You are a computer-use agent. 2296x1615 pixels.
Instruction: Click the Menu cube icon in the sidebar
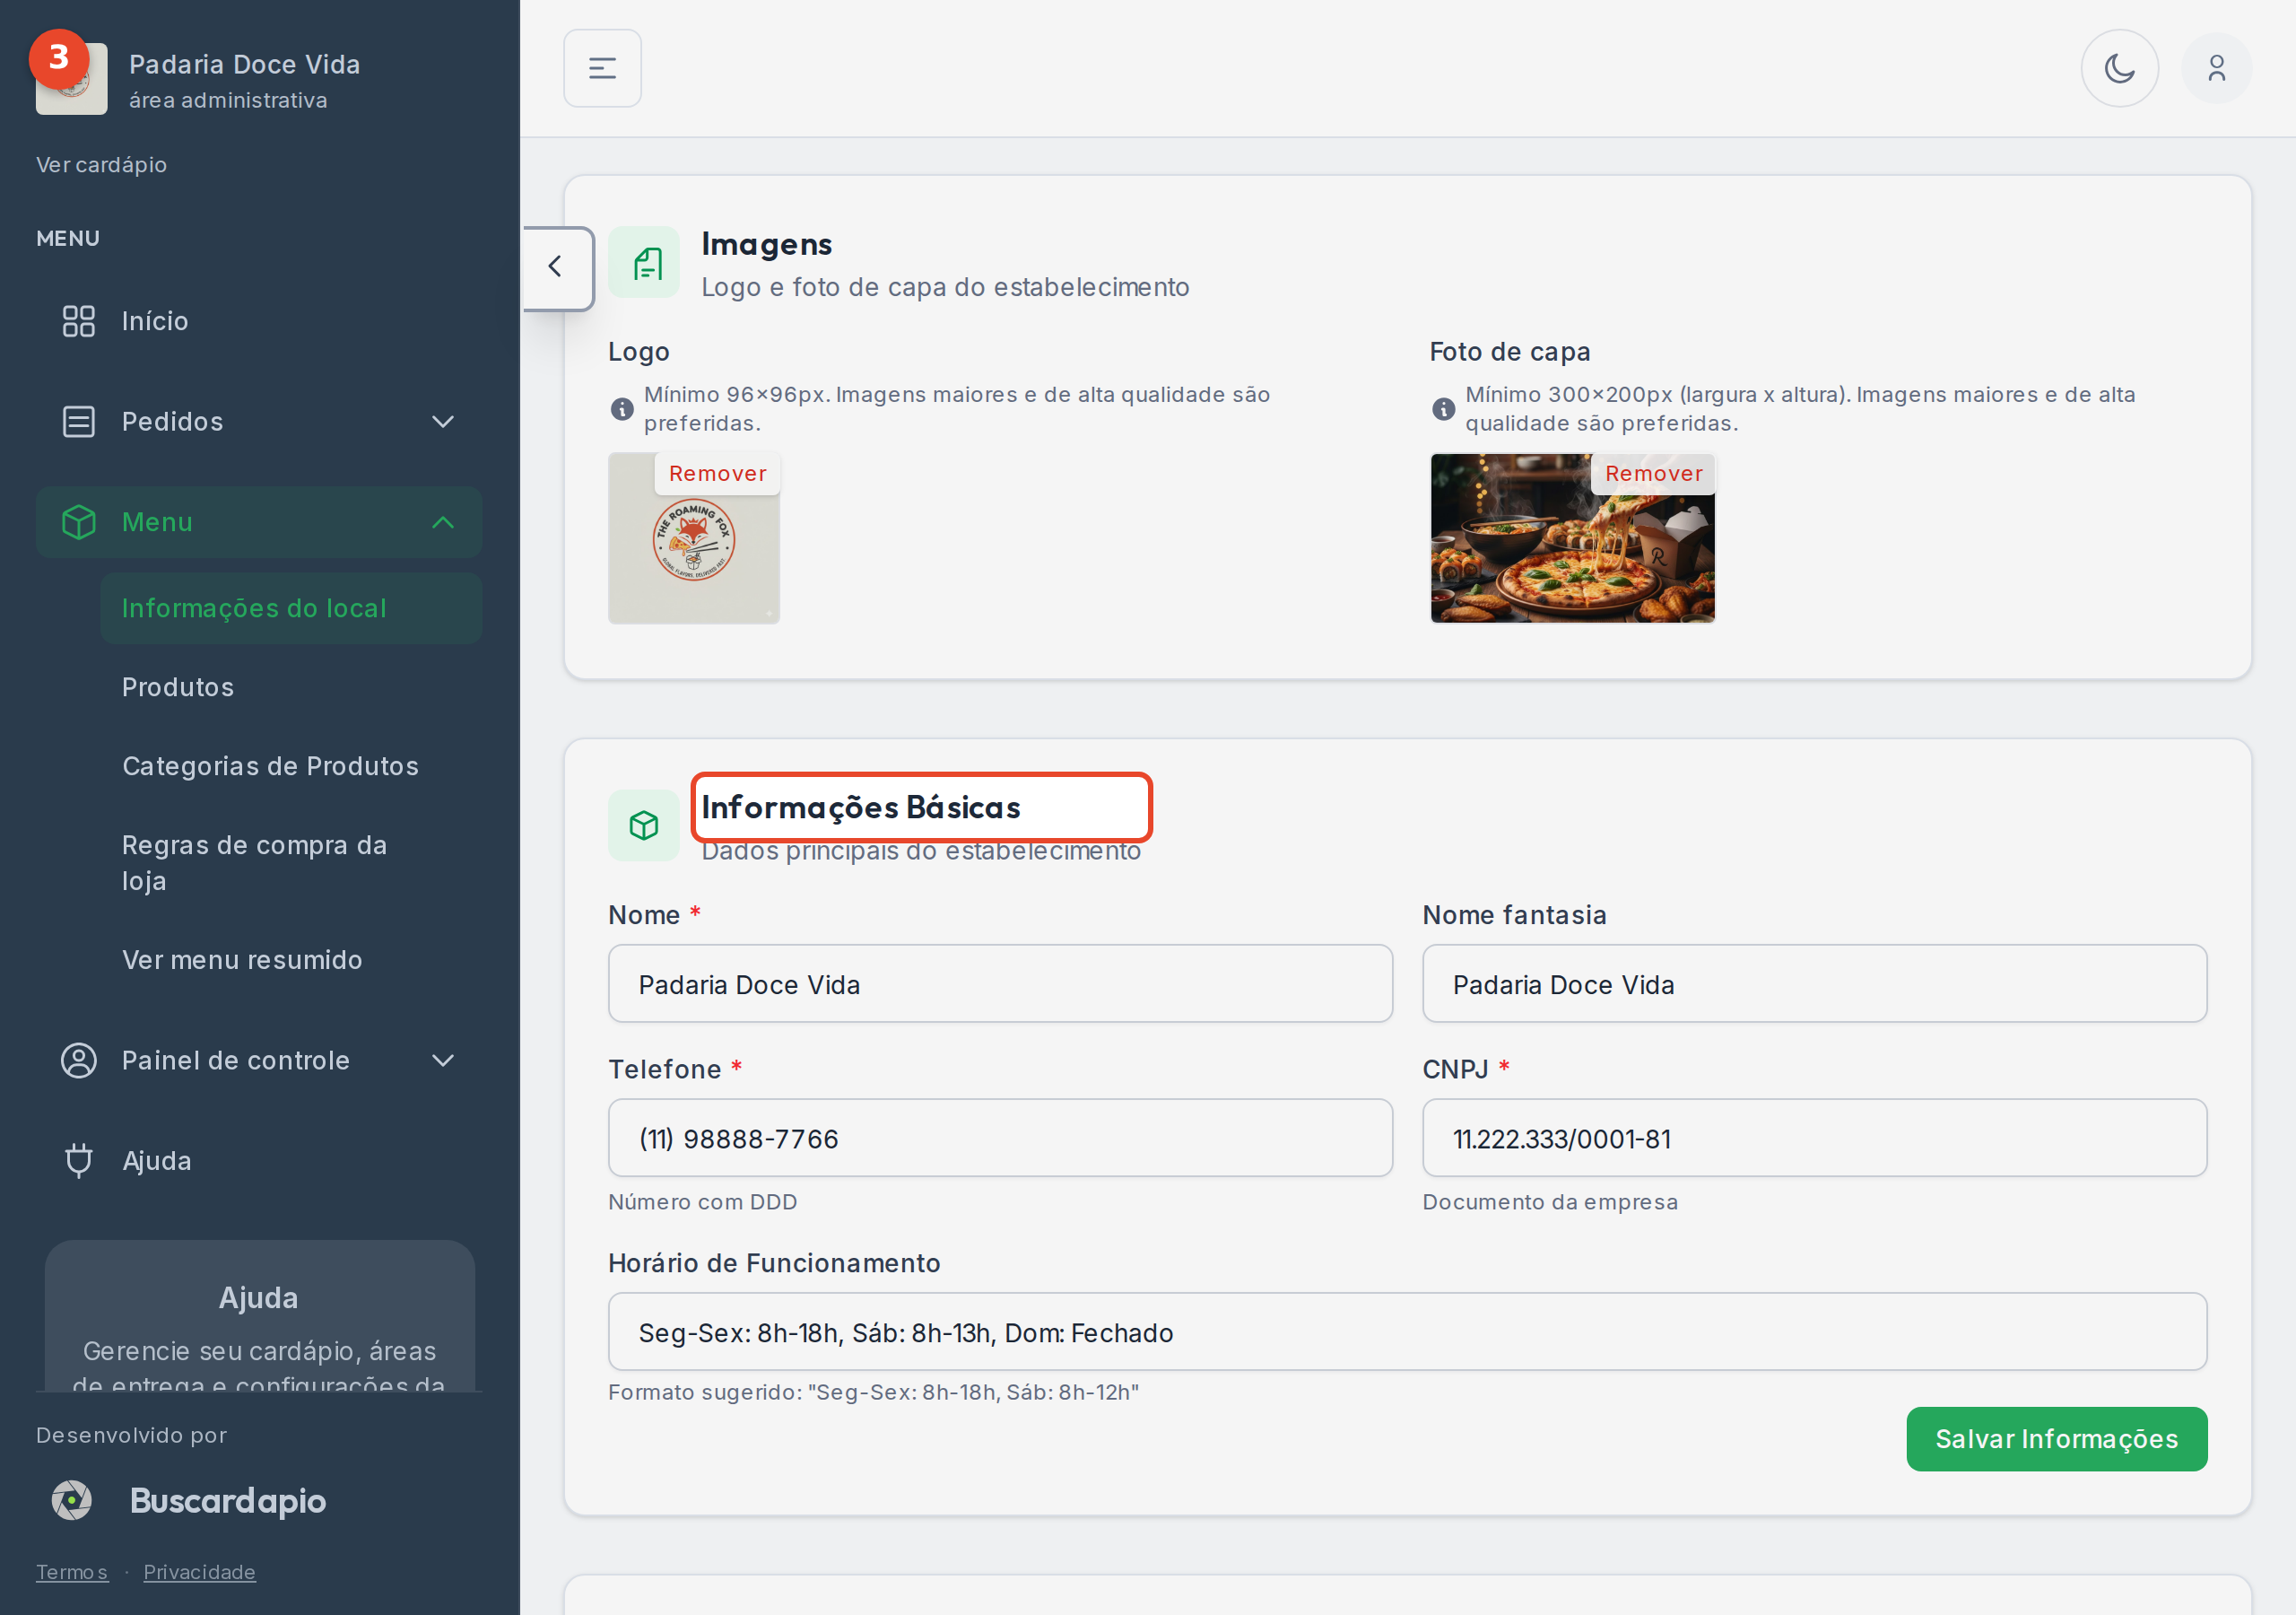pyautogui.click(x=79, y=522)
